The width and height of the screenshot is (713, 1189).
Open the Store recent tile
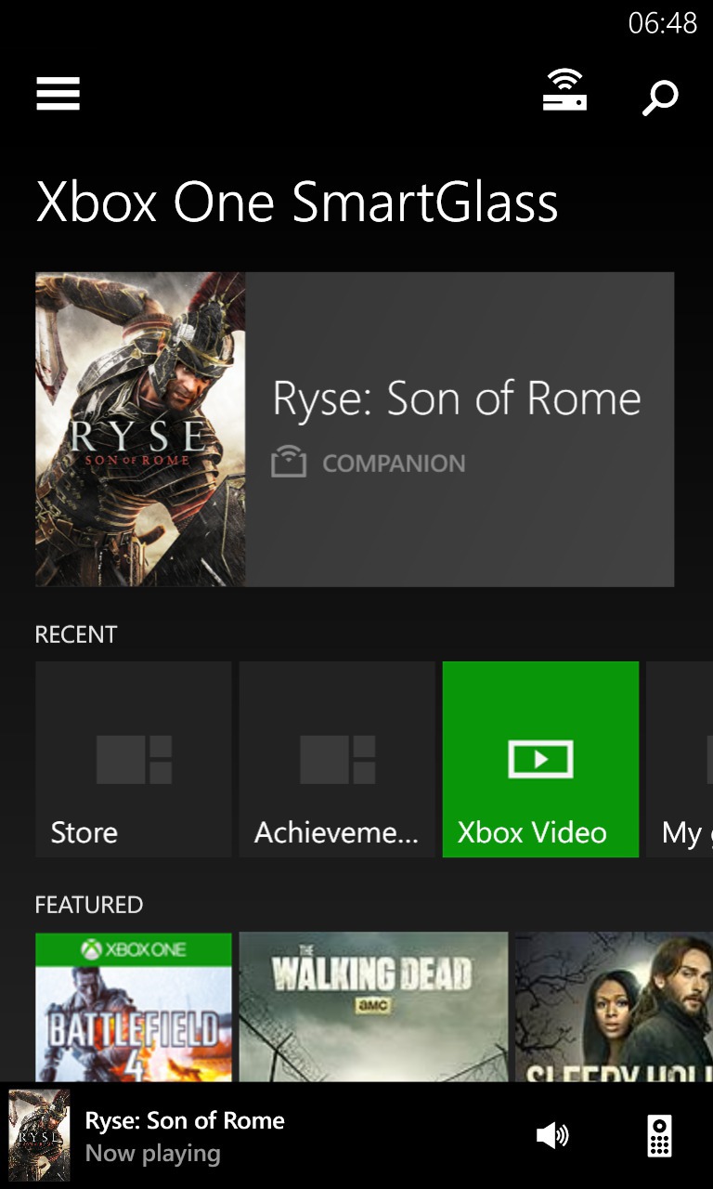pos(133,759)
